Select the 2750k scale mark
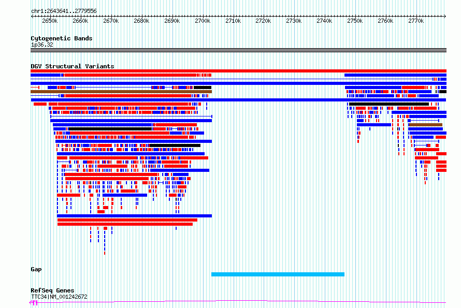Screen dimensions: 461x308 click(355, 21)
